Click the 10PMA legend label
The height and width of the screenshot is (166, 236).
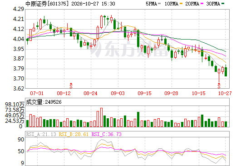coord(172,4)
